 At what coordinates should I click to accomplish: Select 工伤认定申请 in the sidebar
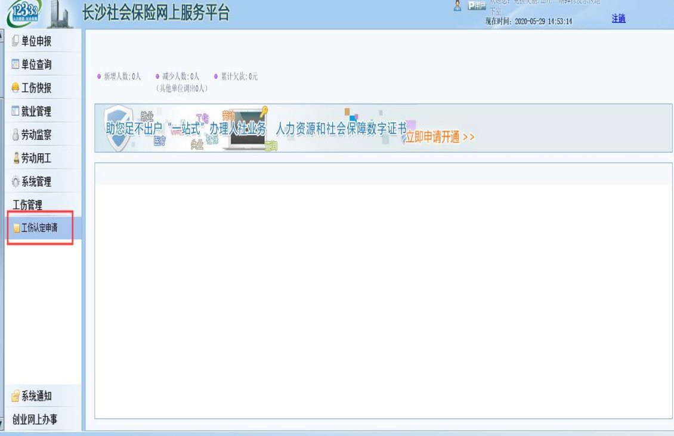click(43, 227)
